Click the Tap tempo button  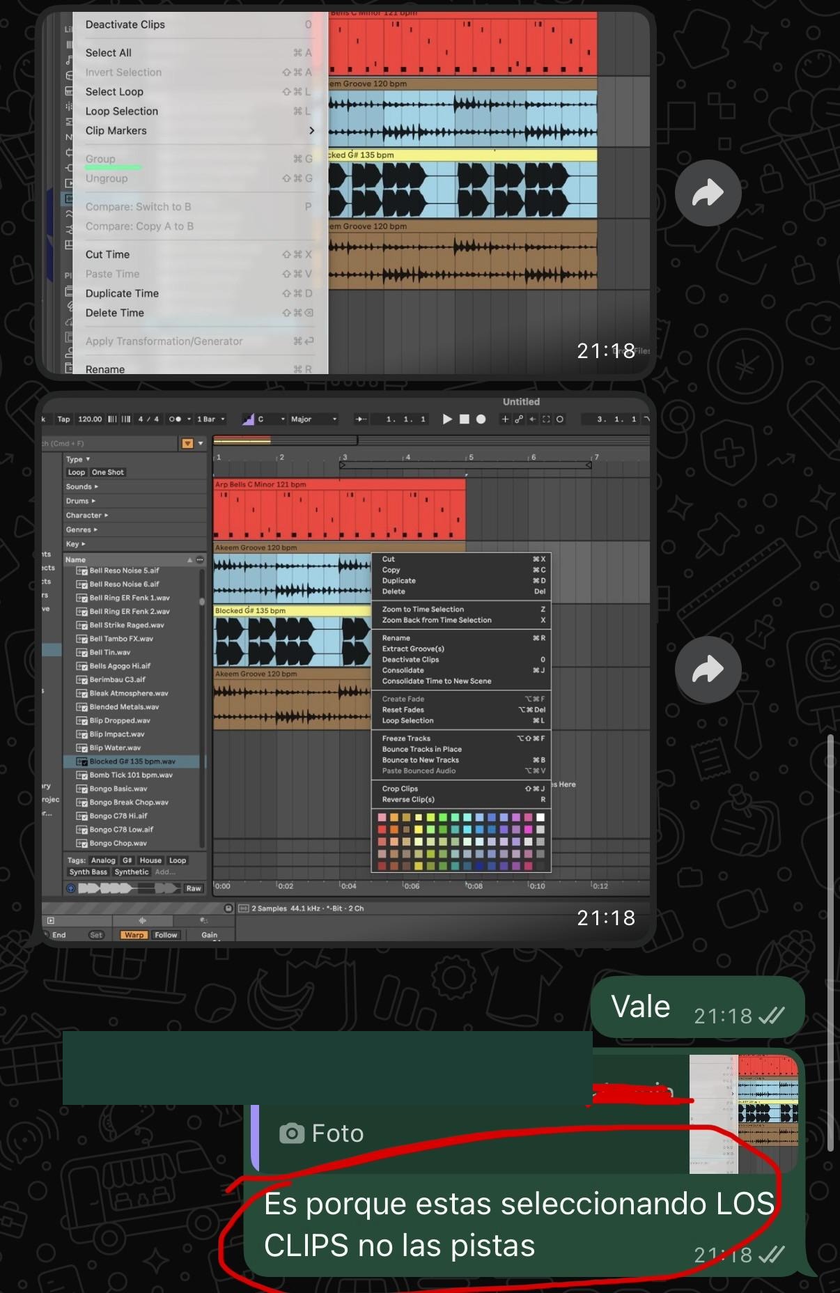pos(63,419)
